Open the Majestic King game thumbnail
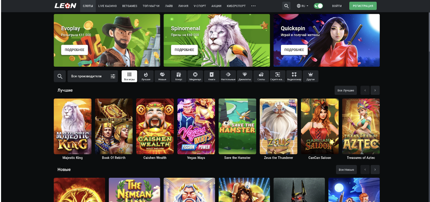 (73, 126)
